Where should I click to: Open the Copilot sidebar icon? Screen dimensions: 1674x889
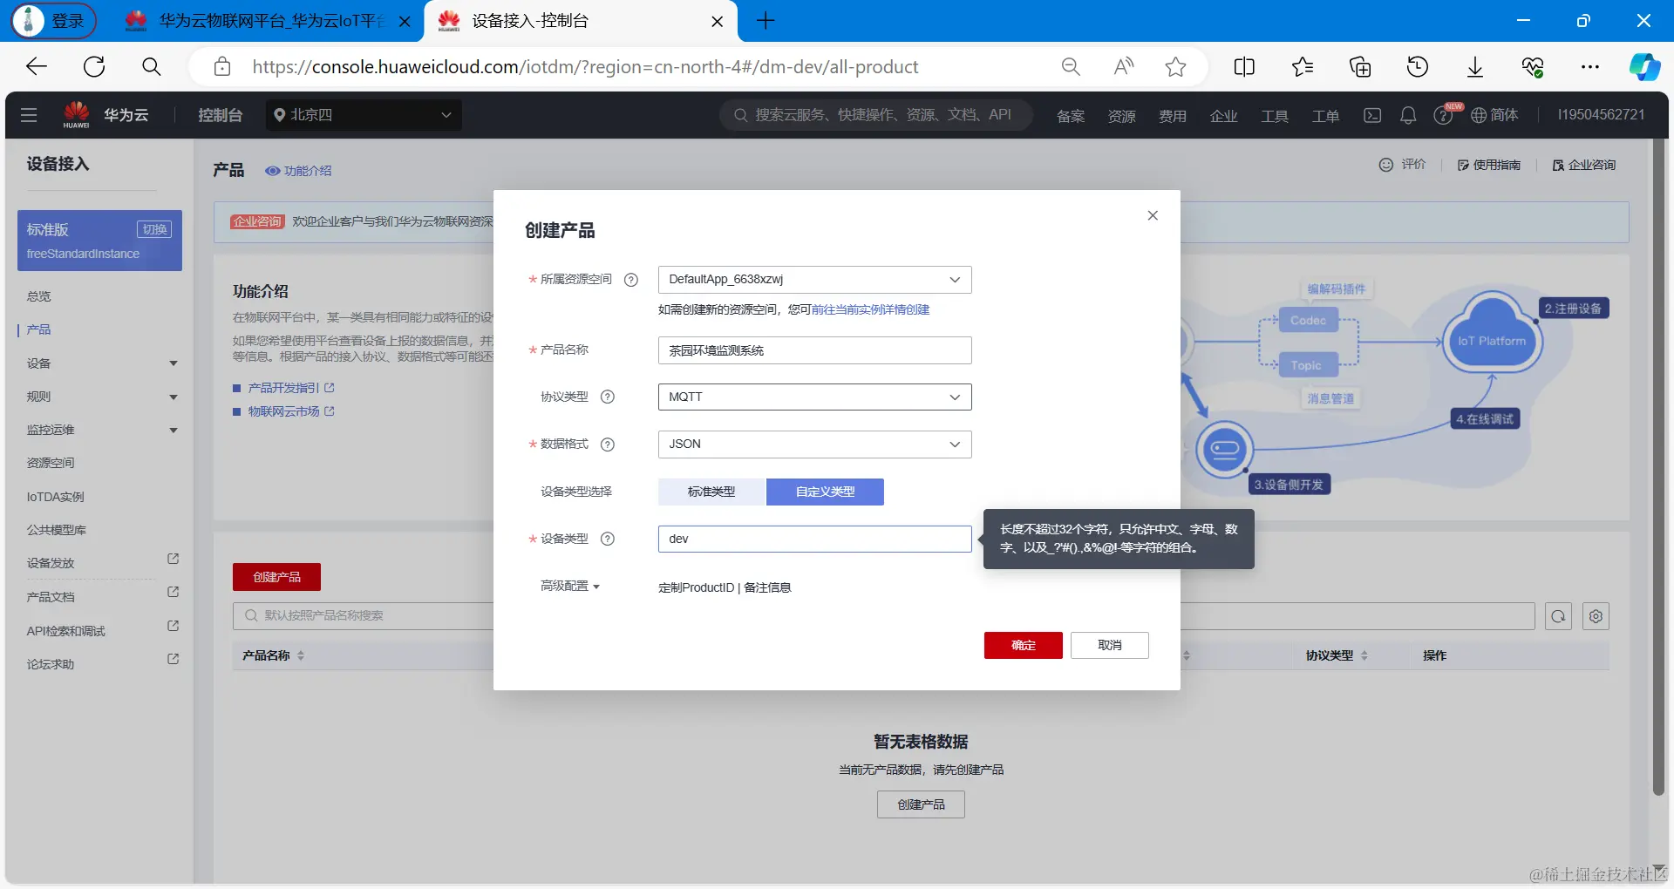coord(1644,67)
